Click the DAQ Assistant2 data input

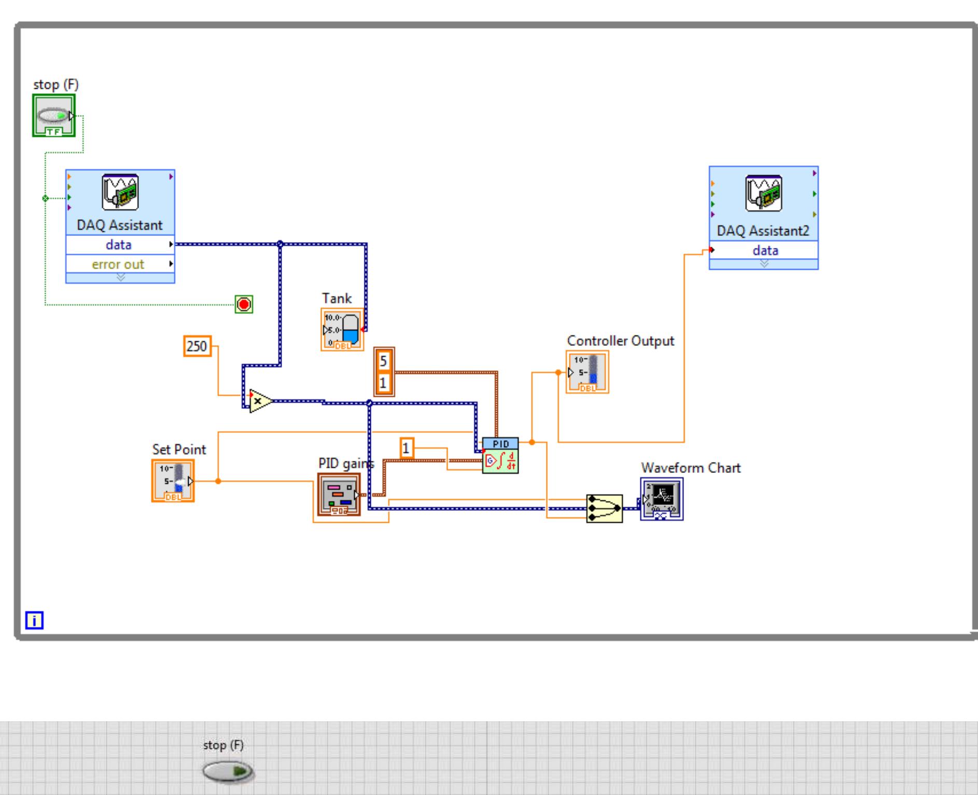(764, 250)
